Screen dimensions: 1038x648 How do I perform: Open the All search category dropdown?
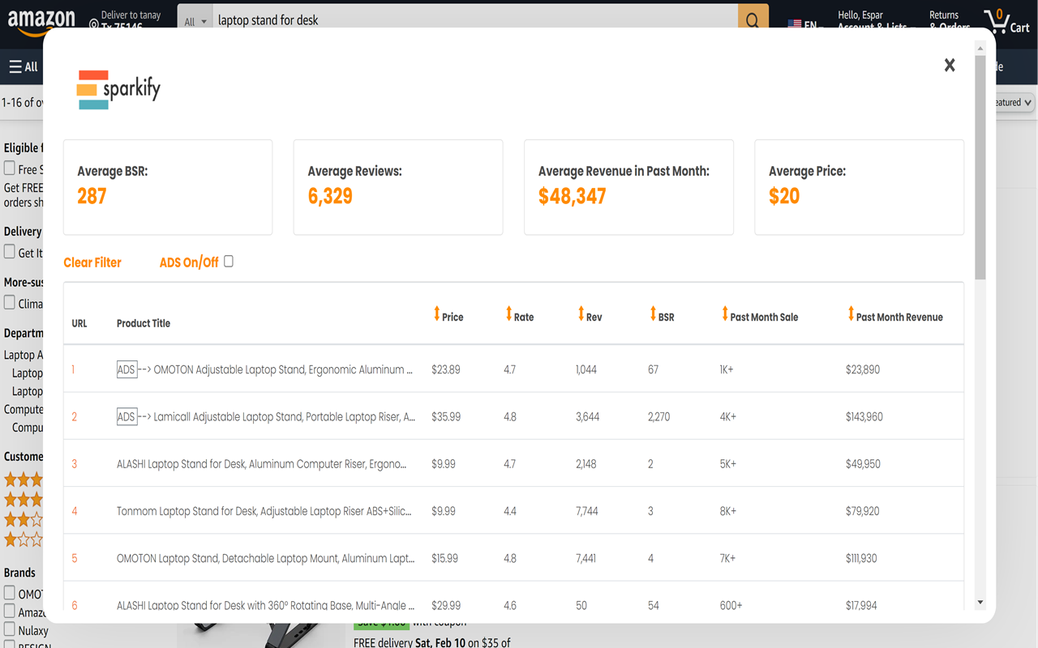click(x=195, y=21)
